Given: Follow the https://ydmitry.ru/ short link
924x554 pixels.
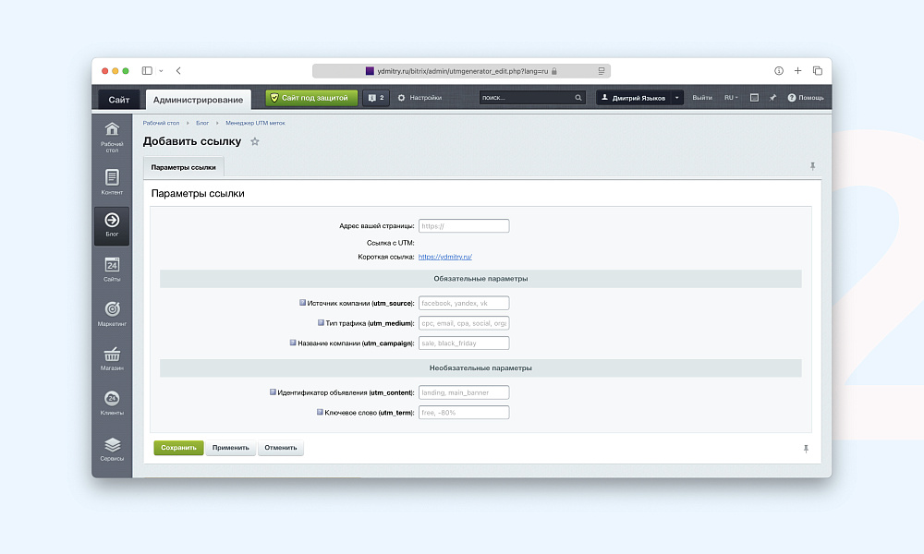Looking at the screenshot, I should tap(445, 257).
